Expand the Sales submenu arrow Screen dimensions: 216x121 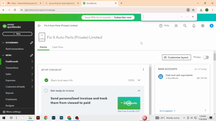(x=32, y=74)
